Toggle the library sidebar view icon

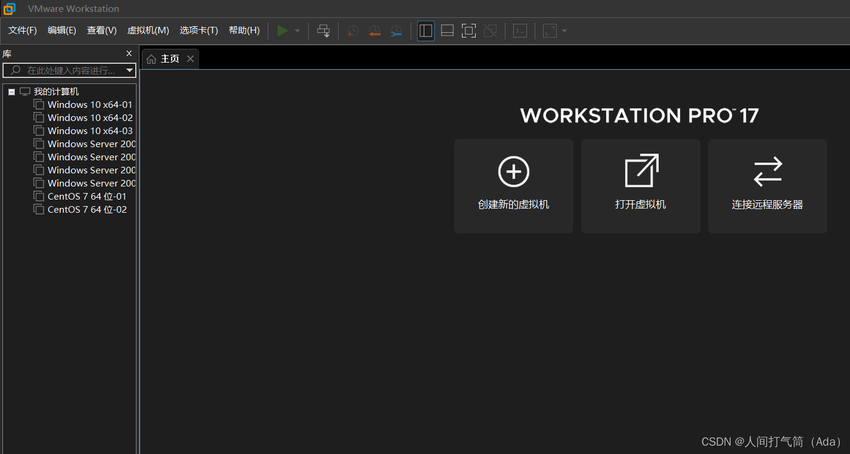tap(426, 31)
